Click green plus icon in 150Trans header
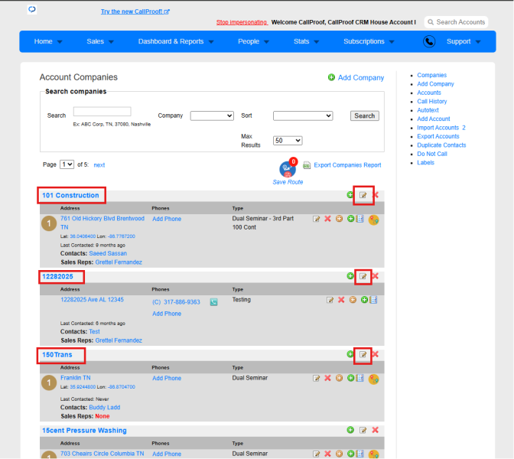 tap(350, 354)
